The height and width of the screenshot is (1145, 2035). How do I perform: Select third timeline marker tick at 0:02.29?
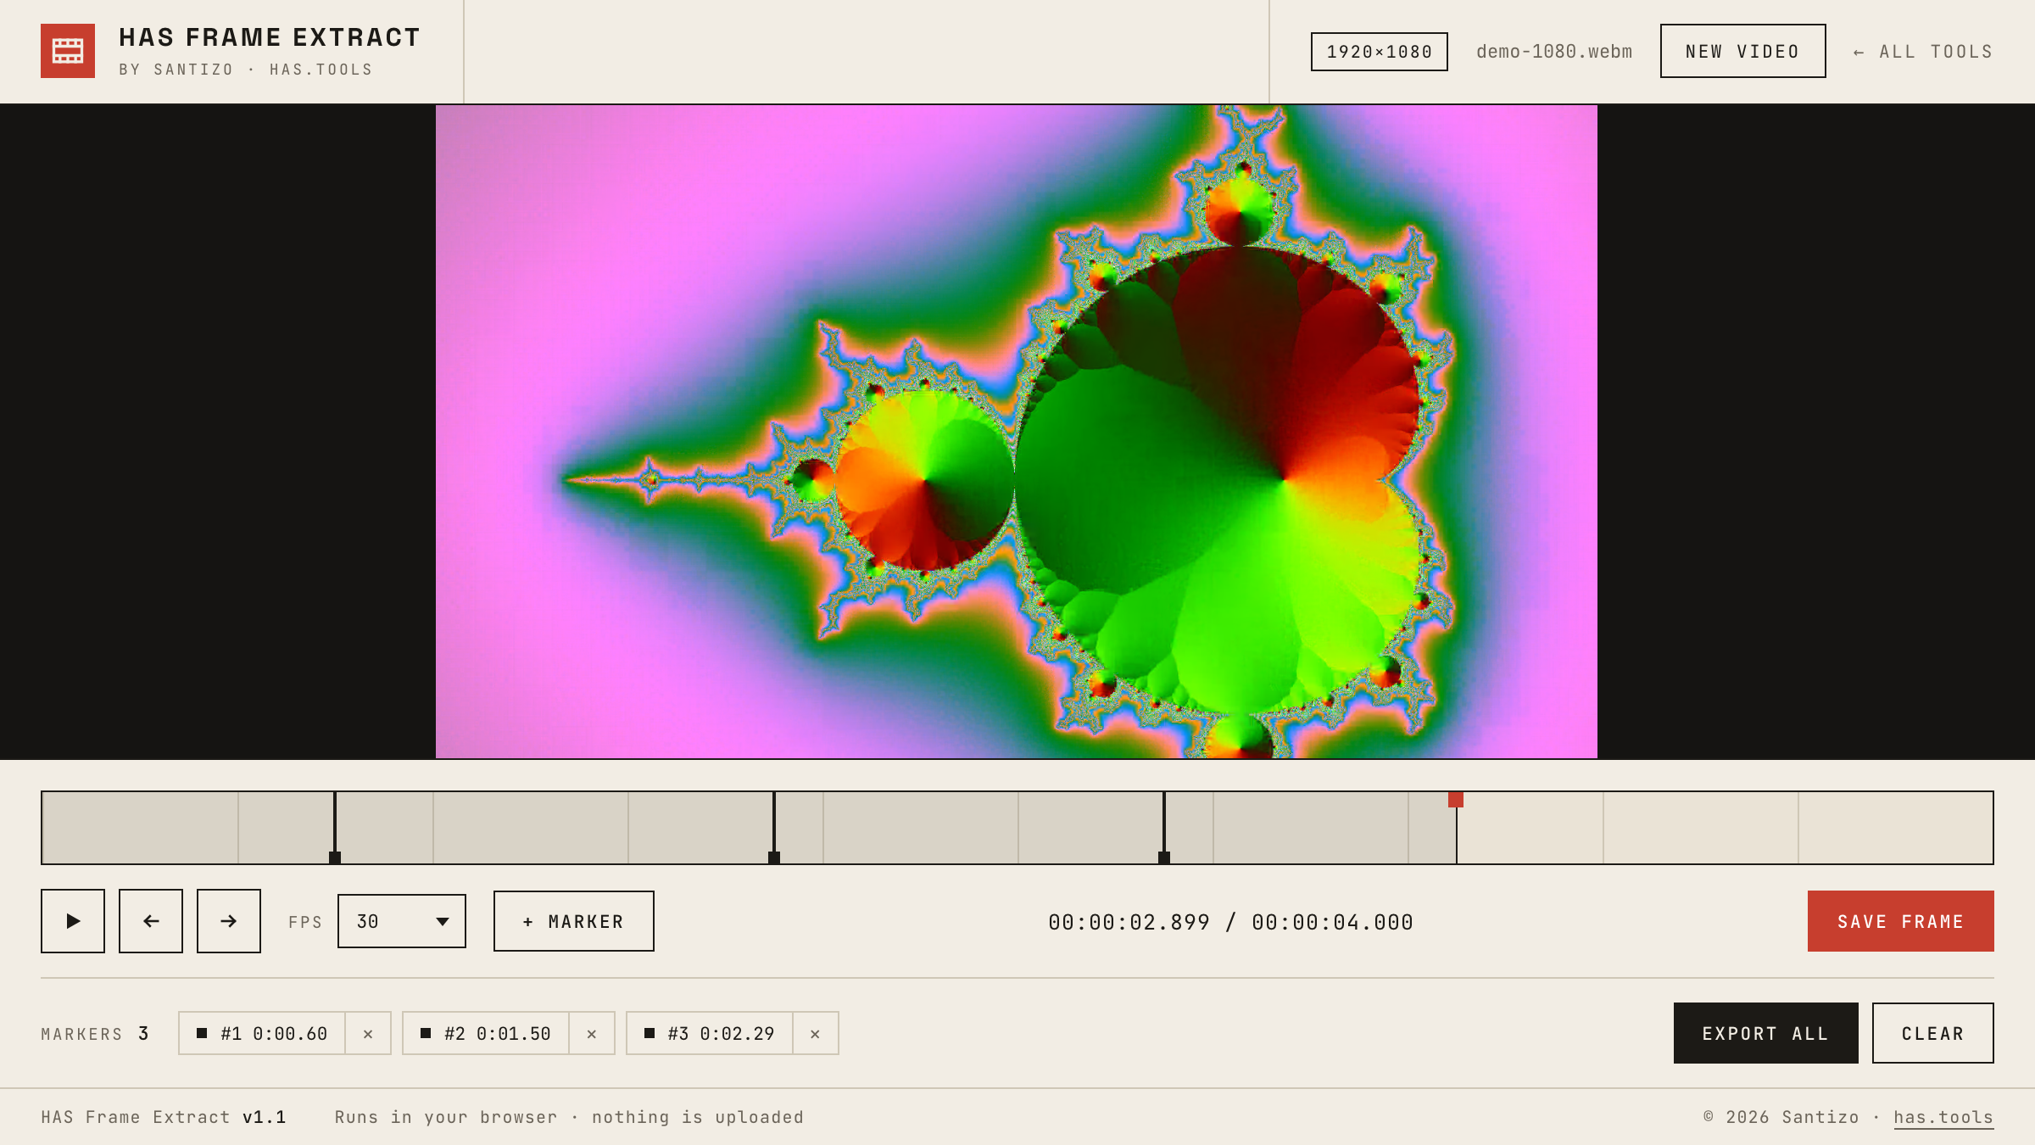point(1164,828)
